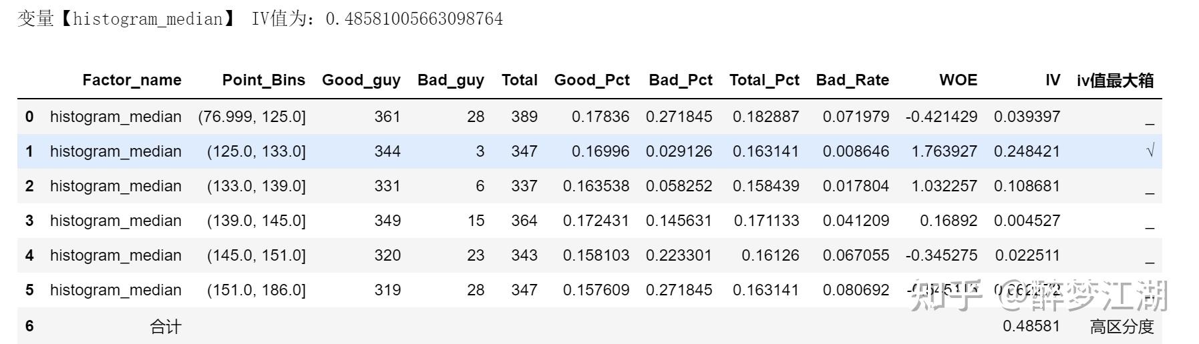The image size is (1199, 344).
Task: Select the iv值最大箱 column header
Action: 1115,81
